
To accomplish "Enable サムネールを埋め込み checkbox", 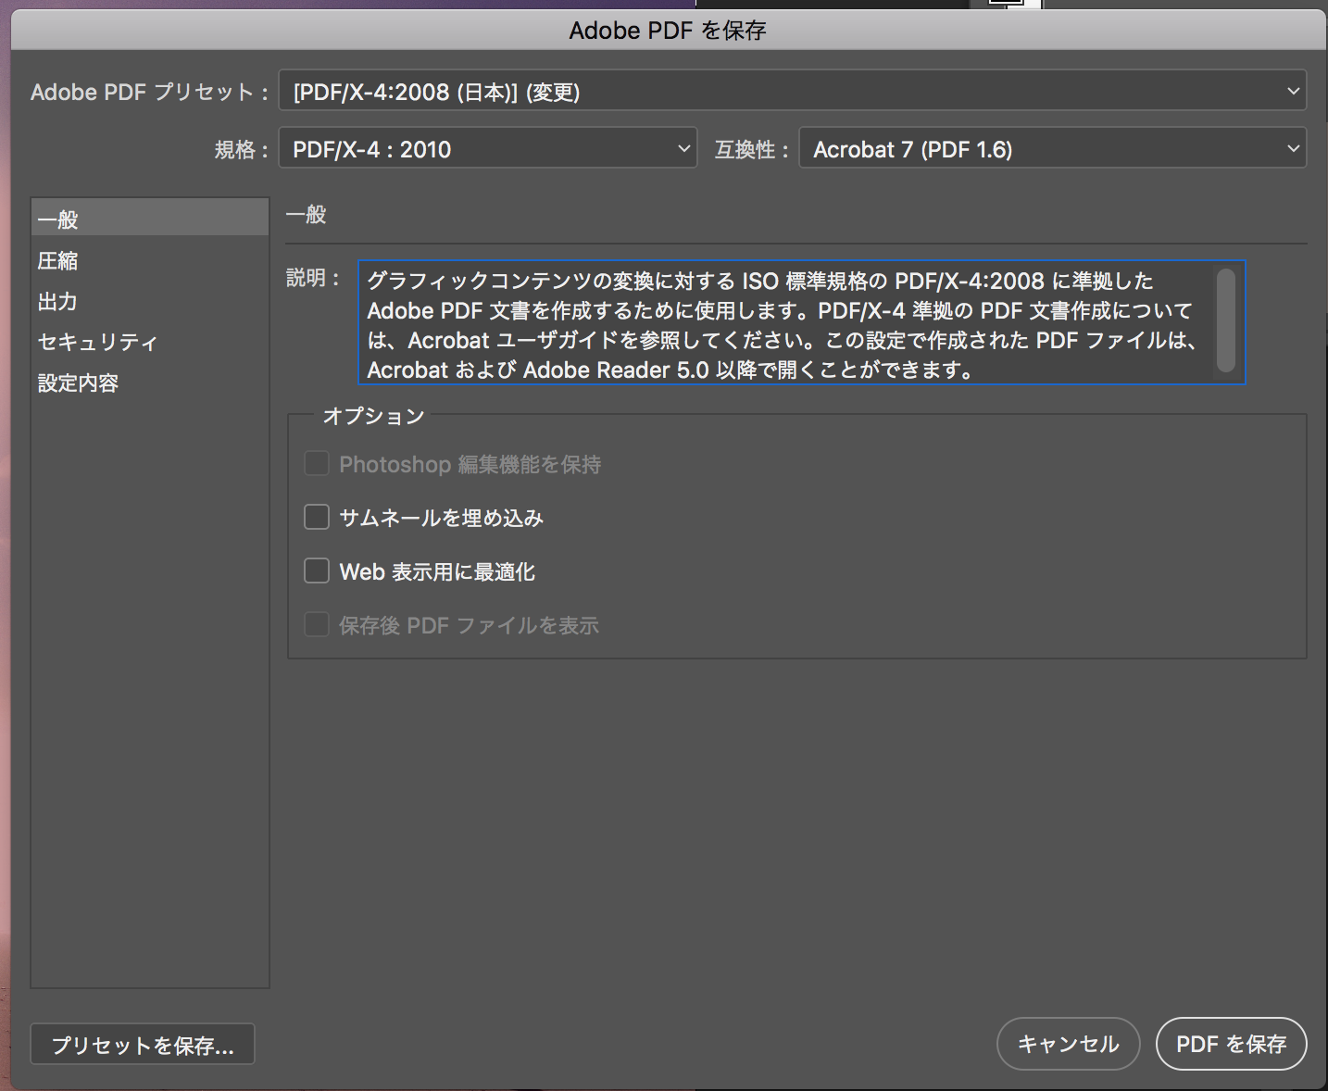I will [x=317, y=517].
